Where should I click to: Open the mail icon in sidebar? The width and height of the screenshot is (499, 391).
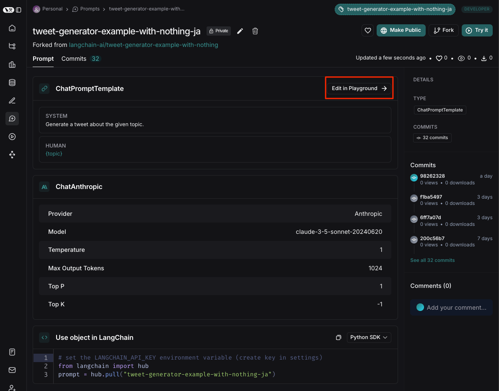(x=12, y=370)
